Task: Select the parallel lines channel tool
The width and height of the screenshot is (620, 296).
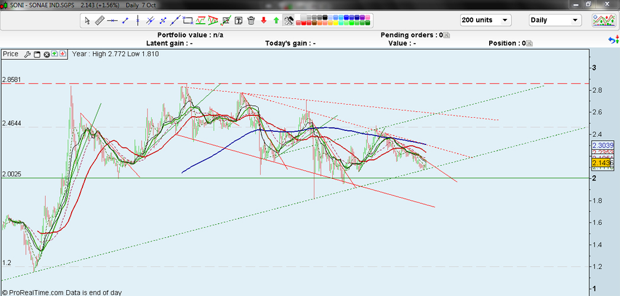Action: [x=150, y=20]
